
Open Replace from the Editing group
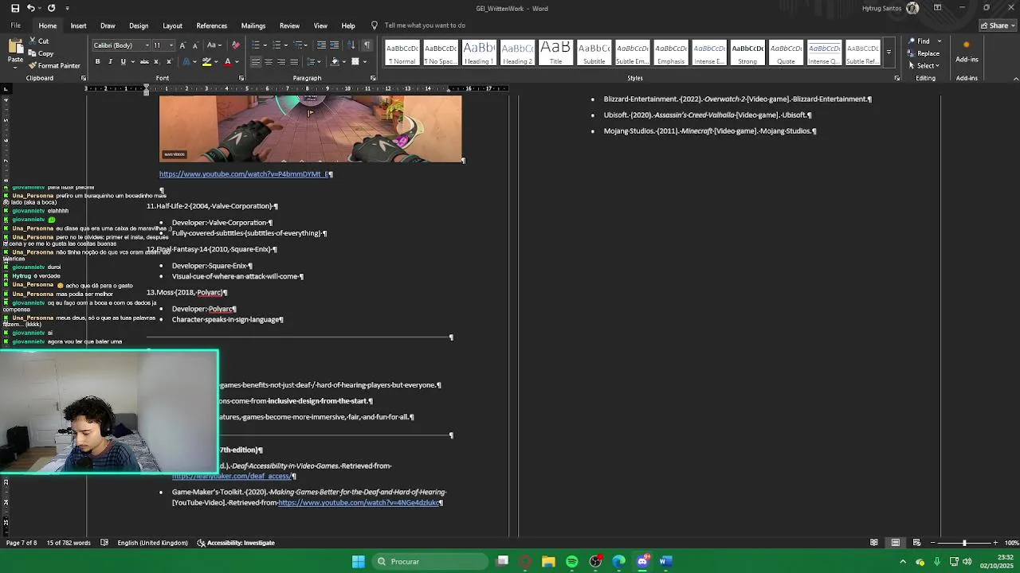[x=924, y=53]
